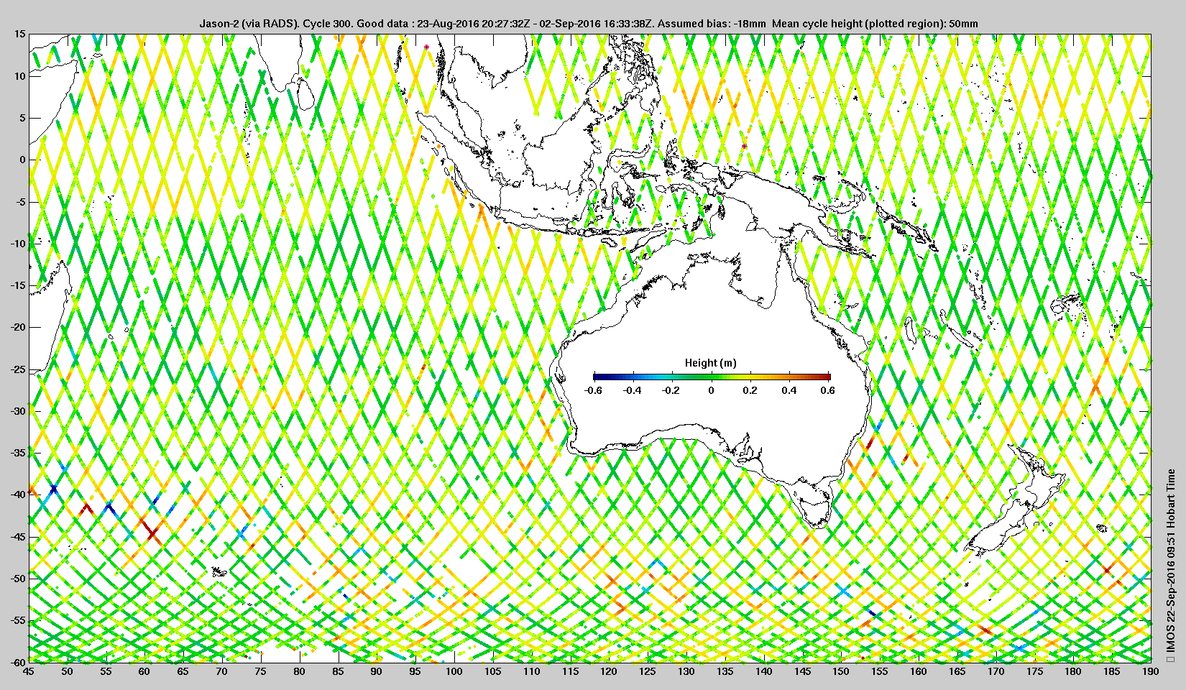Click the magenta marker north of New Guinea
Viewport: 1186px width, 690px height.
click(x=744, y=146)
